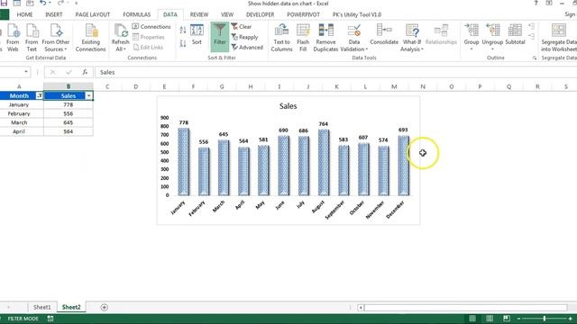Click the Properties button
577x324 pixels.
tap(148, 37)
